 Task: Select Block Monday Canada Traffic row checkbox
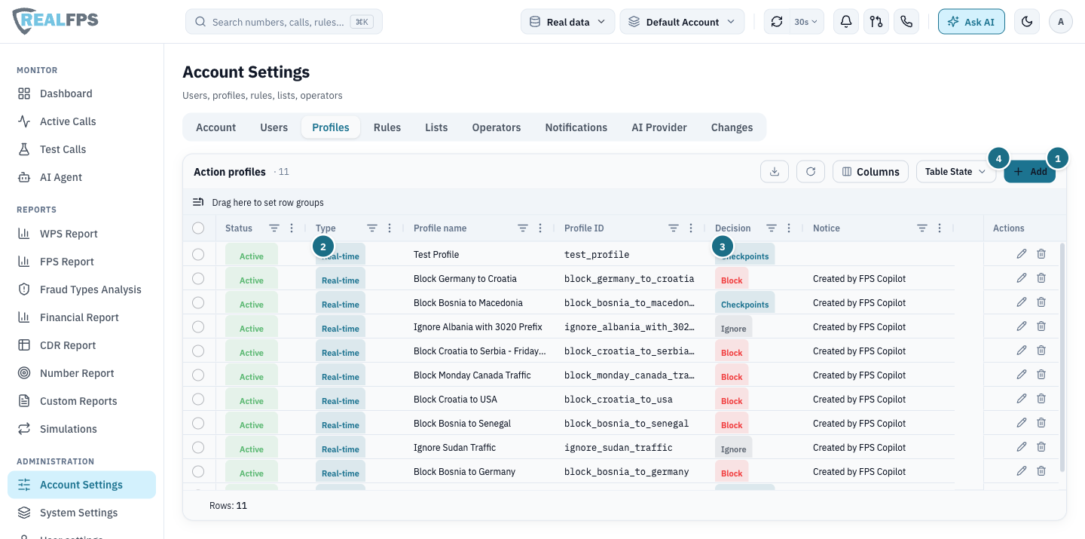[198, 375]
